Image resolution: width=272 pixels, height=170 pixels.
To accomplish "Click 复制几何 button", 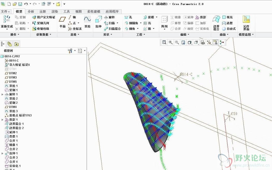I will (41, 23).
